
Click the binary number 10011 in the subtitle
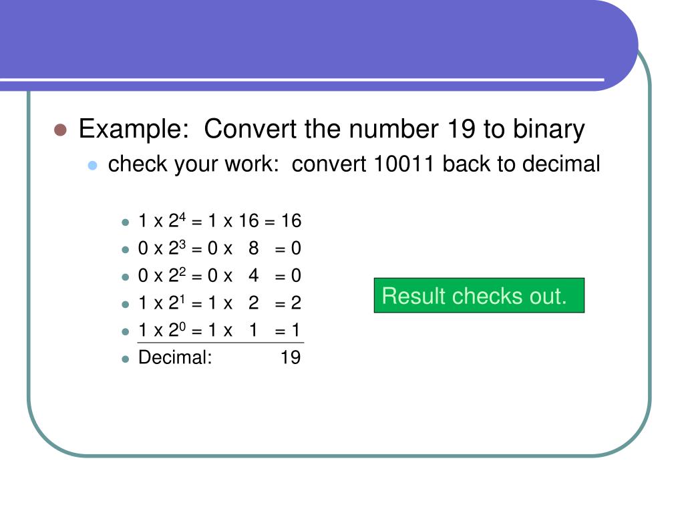tap(404, 164)
